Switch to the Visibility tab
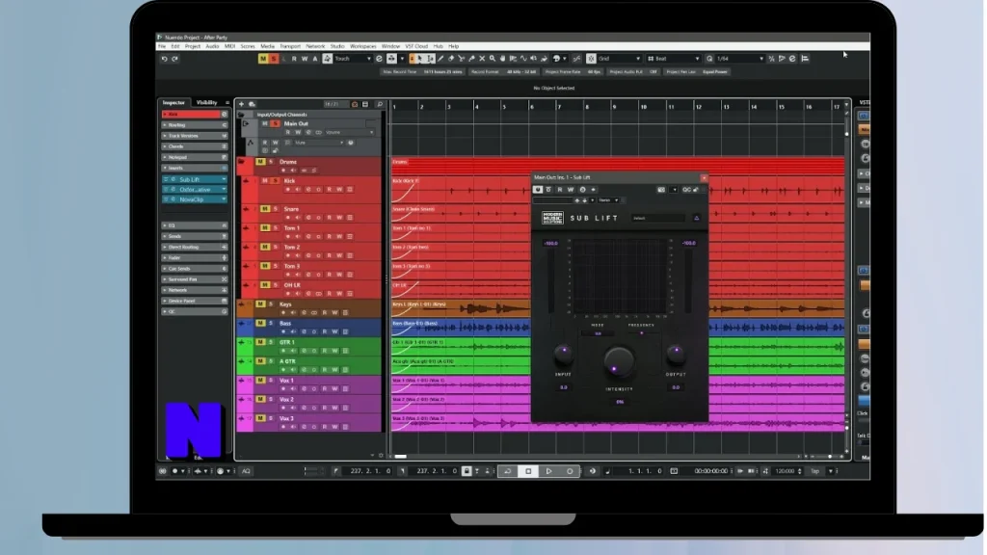Image resolution: width=987 pixels, height=555 pixels. 206,102
